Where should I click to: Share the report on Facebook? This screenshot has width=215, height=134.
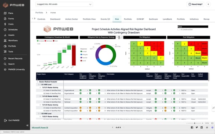[x=192, y=127]
